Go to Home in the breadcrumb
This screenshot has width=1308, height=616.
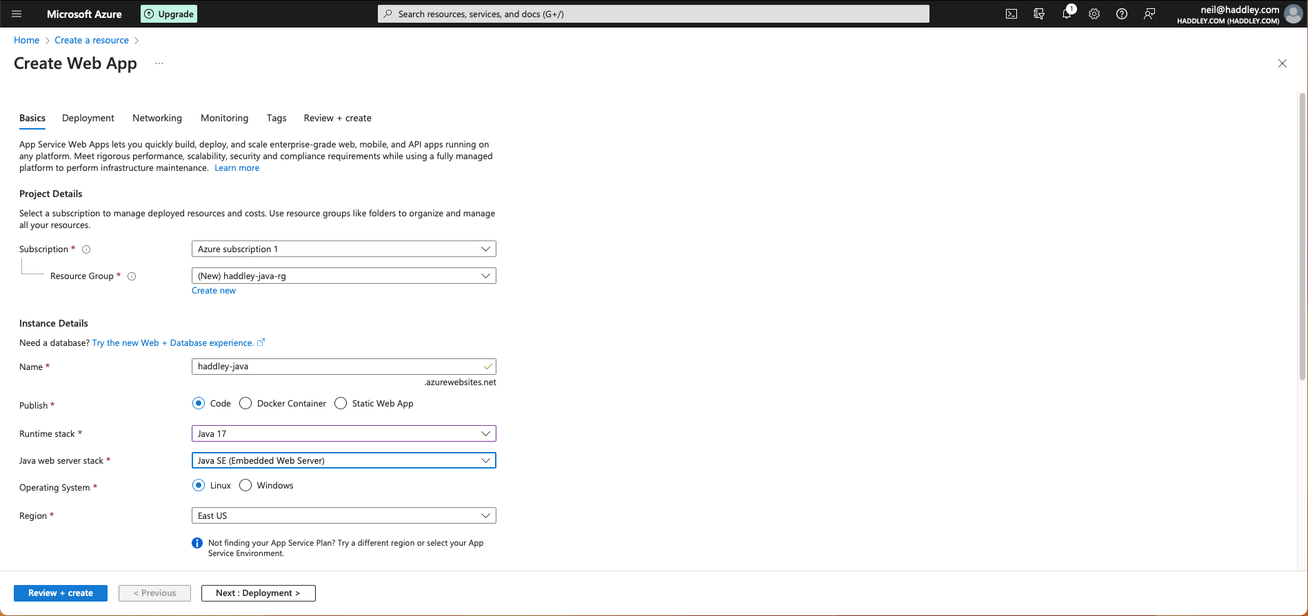point(26,41)
